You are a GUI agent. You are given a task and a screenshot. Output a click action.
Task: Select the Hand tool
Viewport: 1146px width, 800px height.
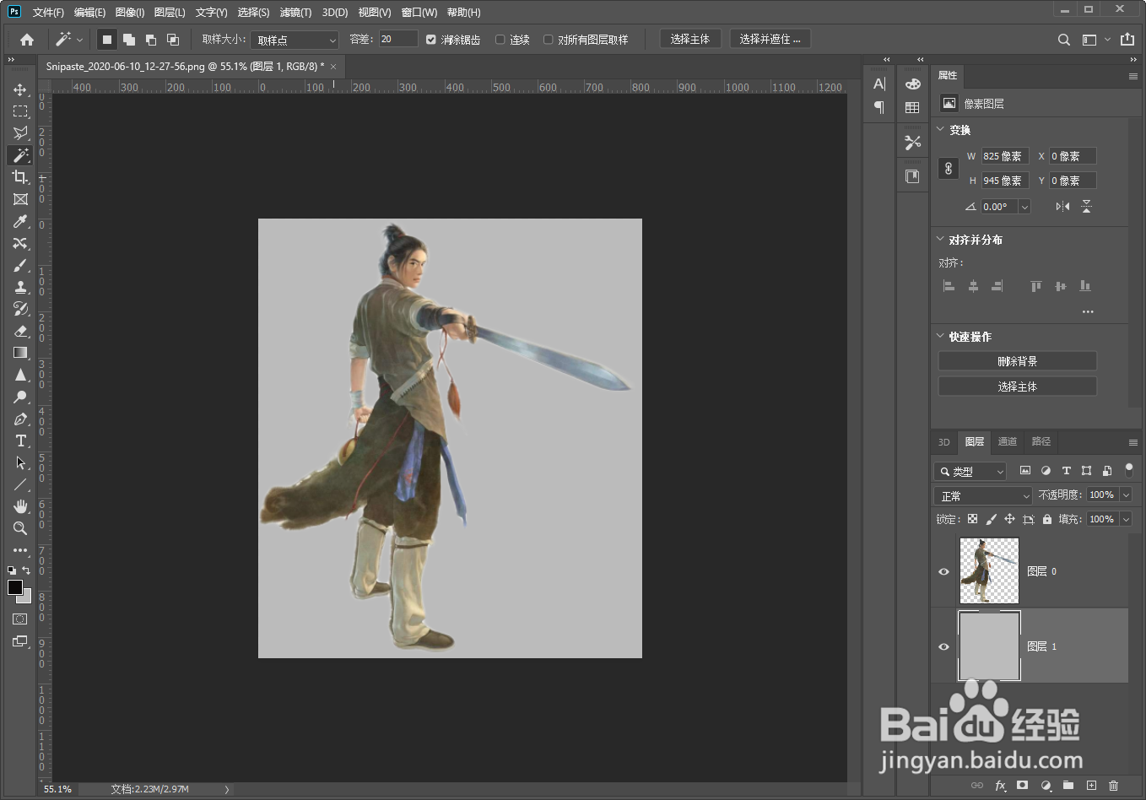pos(20,506)
